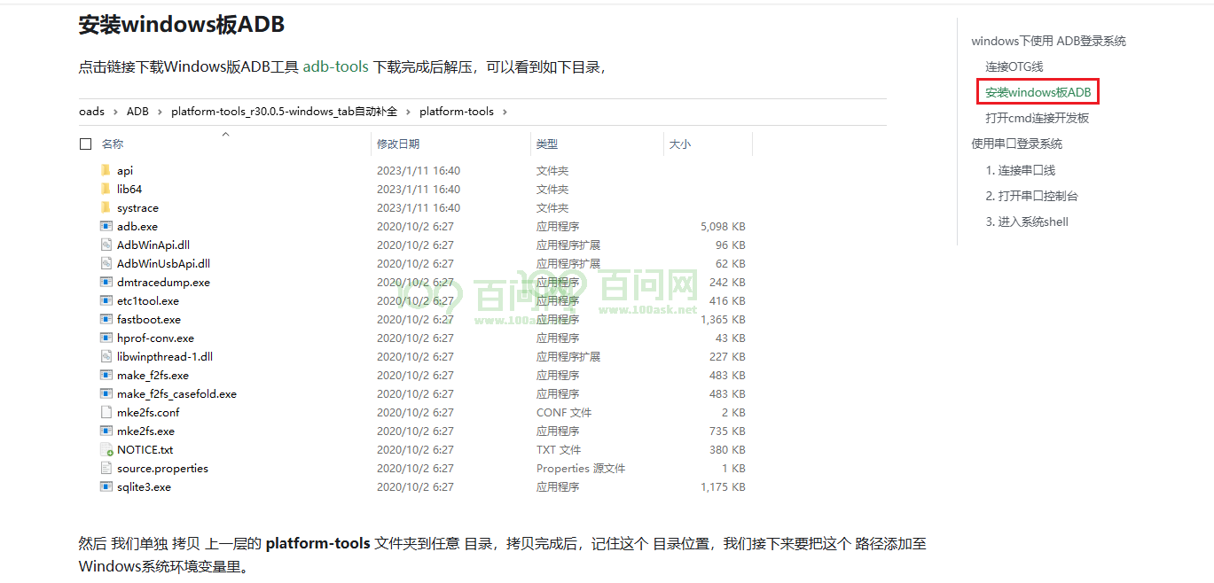Open the adb-tools download link
This screenshot has width=1214, height=583.
[335, 66]
